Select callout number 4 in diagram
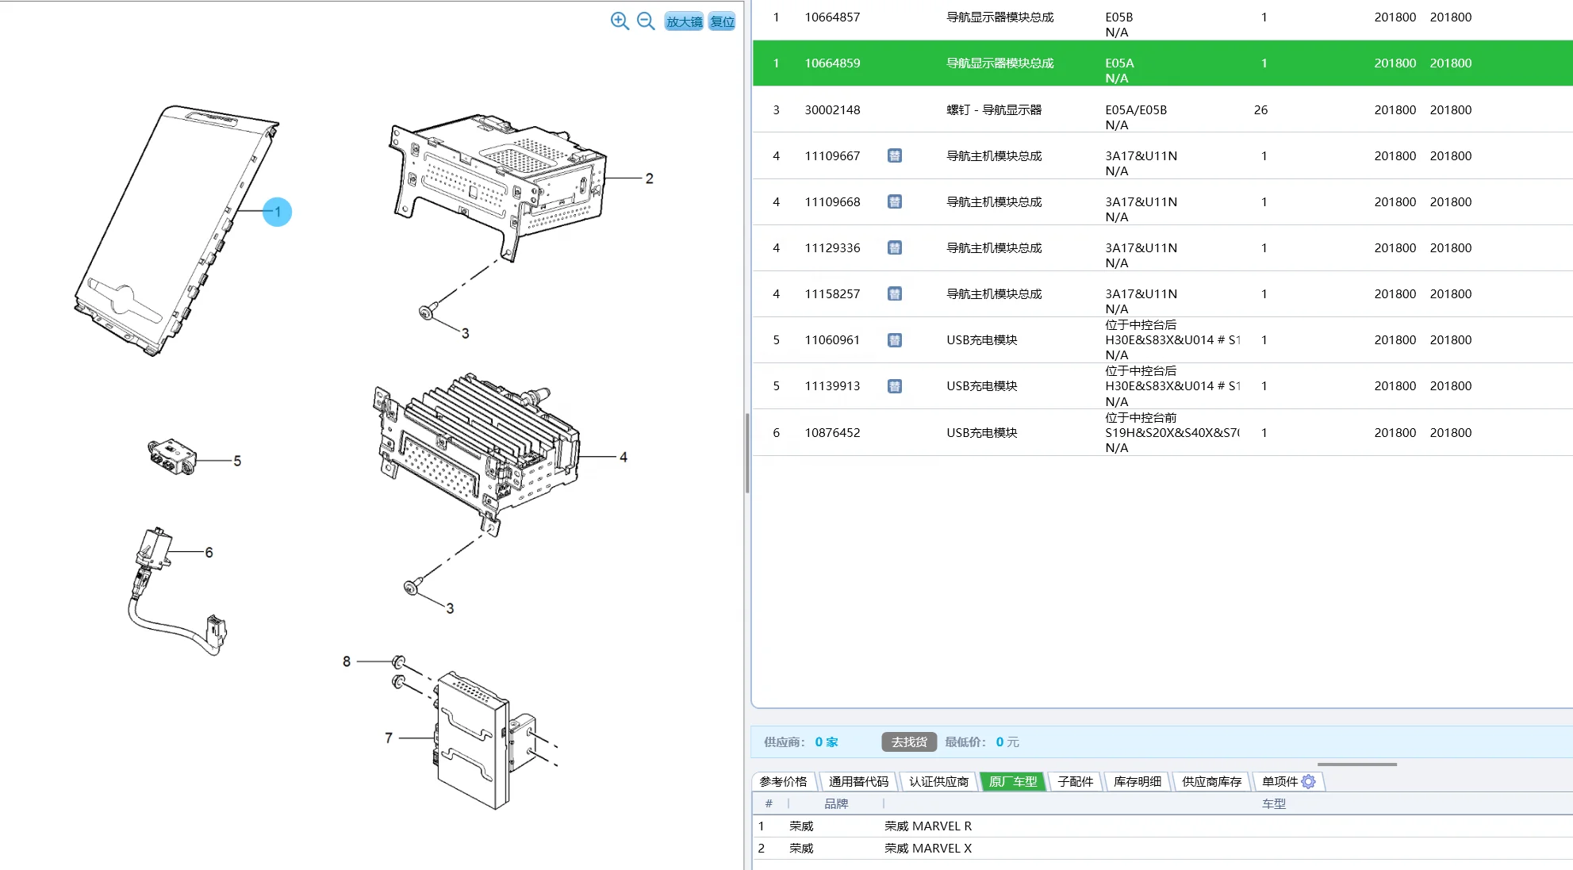The height and width of the screenshot is (870, 1573). (x=623, y=457)
